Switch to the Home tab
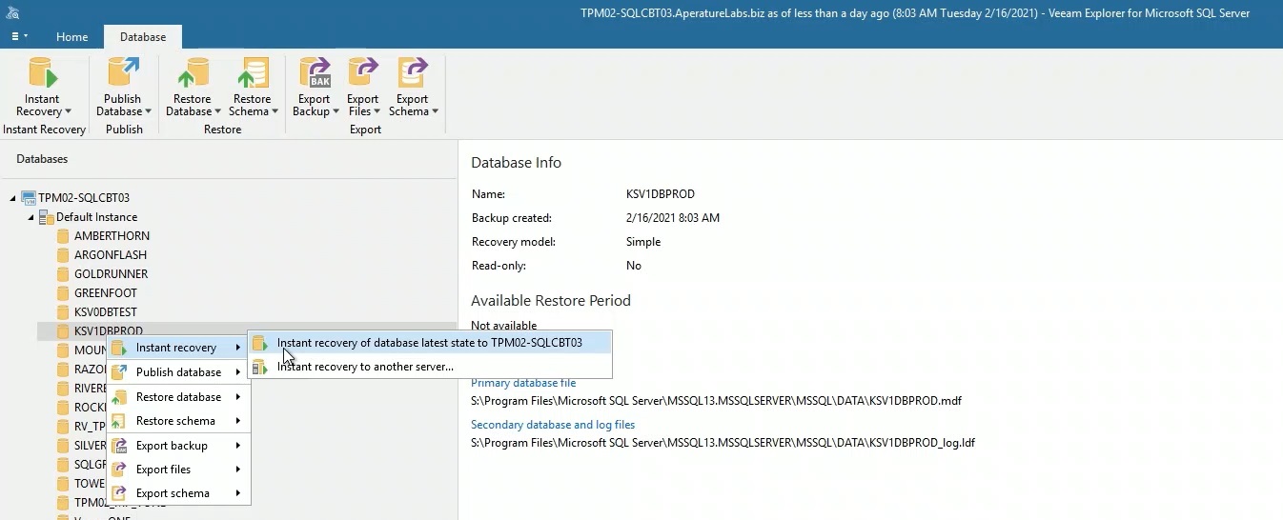 click(72, 37)
